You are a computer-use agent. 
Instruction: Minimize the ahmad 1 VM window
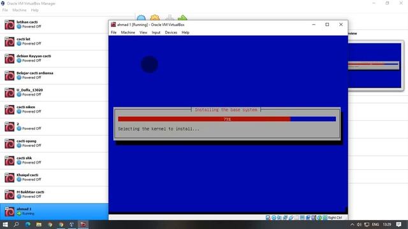pos(314,24)
